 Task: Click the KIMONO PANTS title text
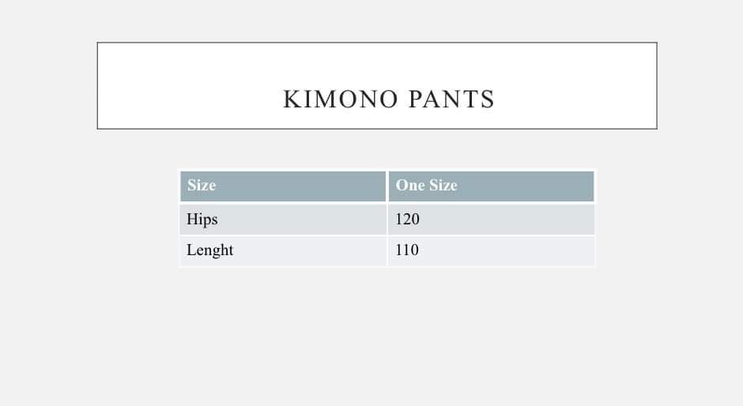(x=389, y=100)
